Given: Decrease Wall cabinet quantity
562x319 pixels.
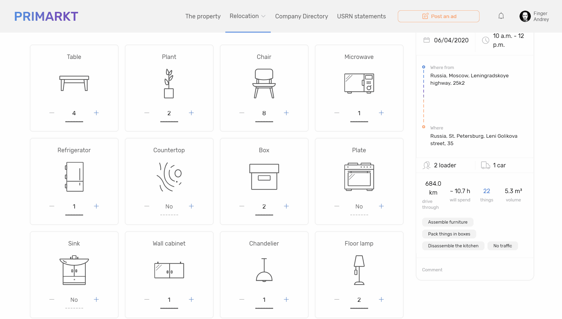Looking at the screenshot, I should [x=147, y=299].
